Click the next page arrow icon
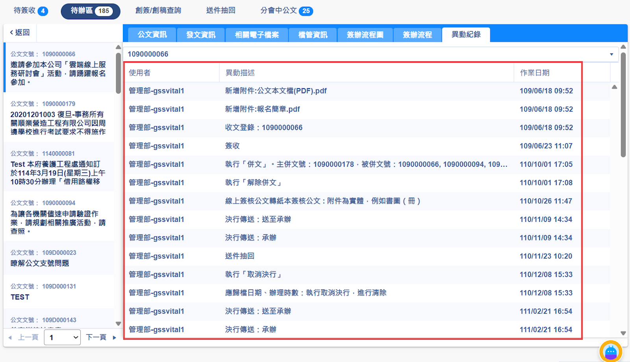The width and height of the screenshot is (630, 362). point(115,338)
